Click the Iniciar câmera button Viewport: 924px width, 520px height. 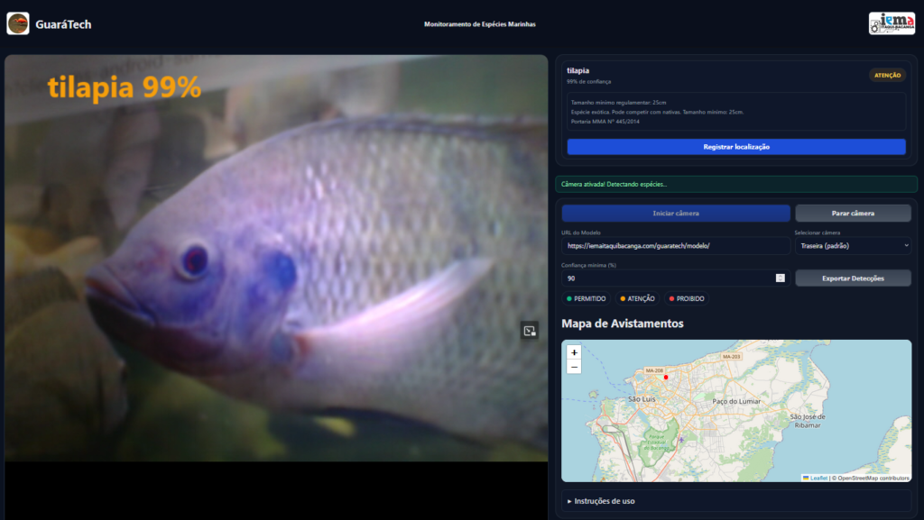(x=676, y=214)
